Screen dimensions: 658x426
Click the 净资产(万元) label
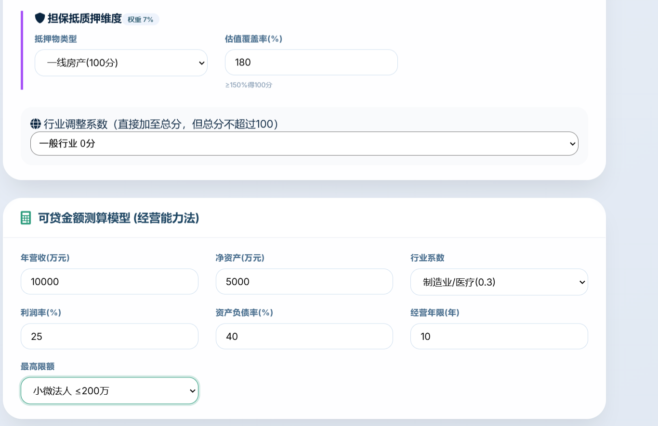tap(240, 258)
